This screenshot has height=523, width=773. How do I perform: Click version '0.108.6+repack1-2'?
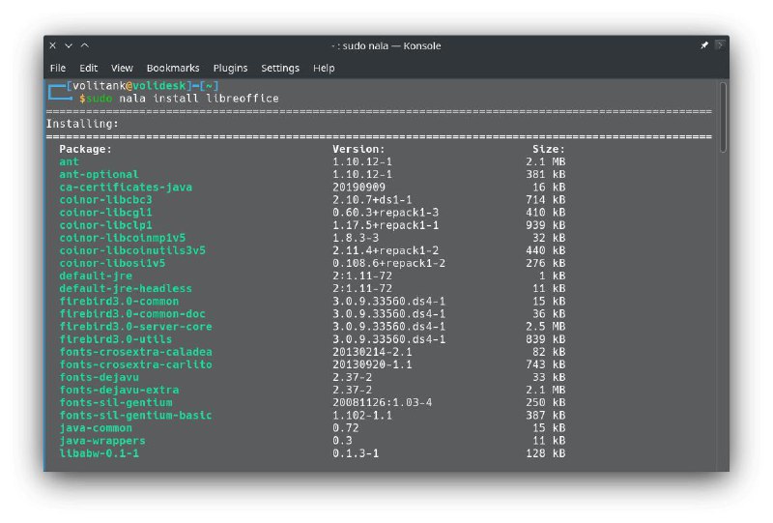click(388, 263)
